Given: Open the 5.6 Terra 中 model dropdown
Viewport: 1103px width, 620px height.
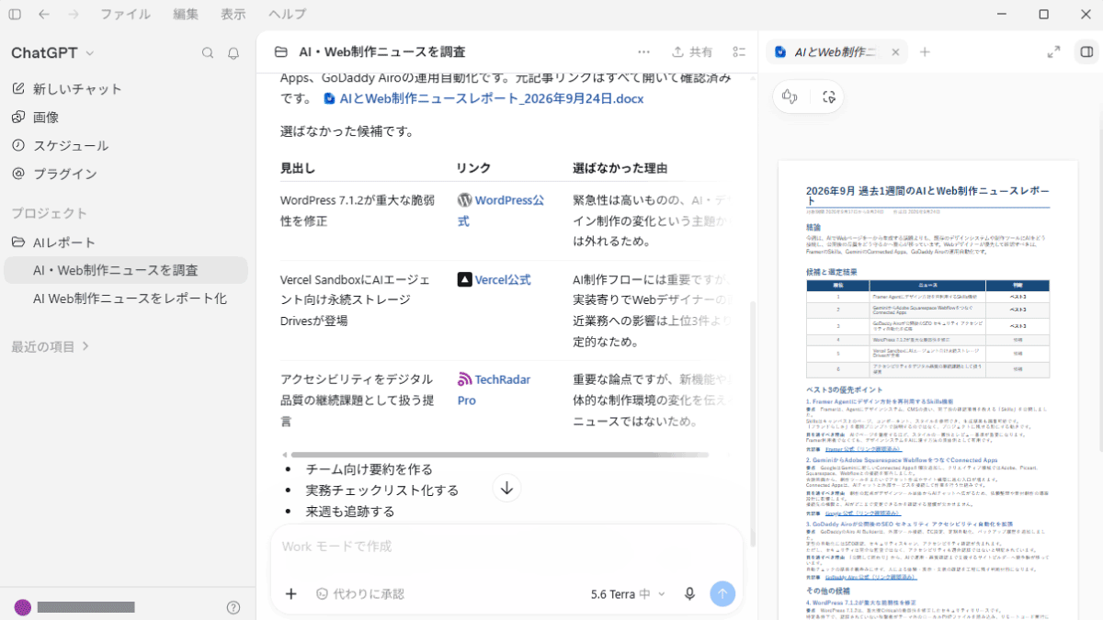Looking at the screenshot, I should (628, 594).
